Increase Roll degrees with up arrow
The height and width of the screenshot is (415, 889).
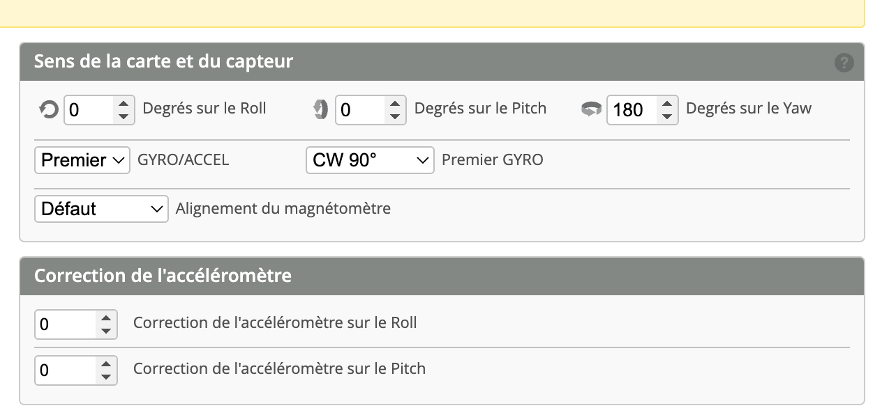click(x=124, y=103)
